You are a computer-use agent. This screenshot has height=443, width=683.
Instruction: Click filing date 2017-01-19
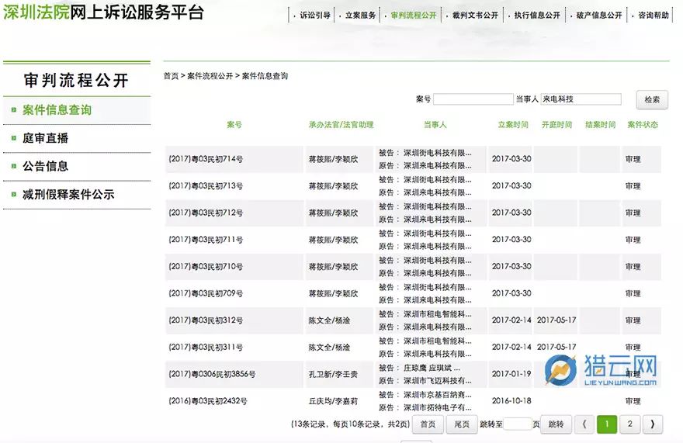point(511,374)
